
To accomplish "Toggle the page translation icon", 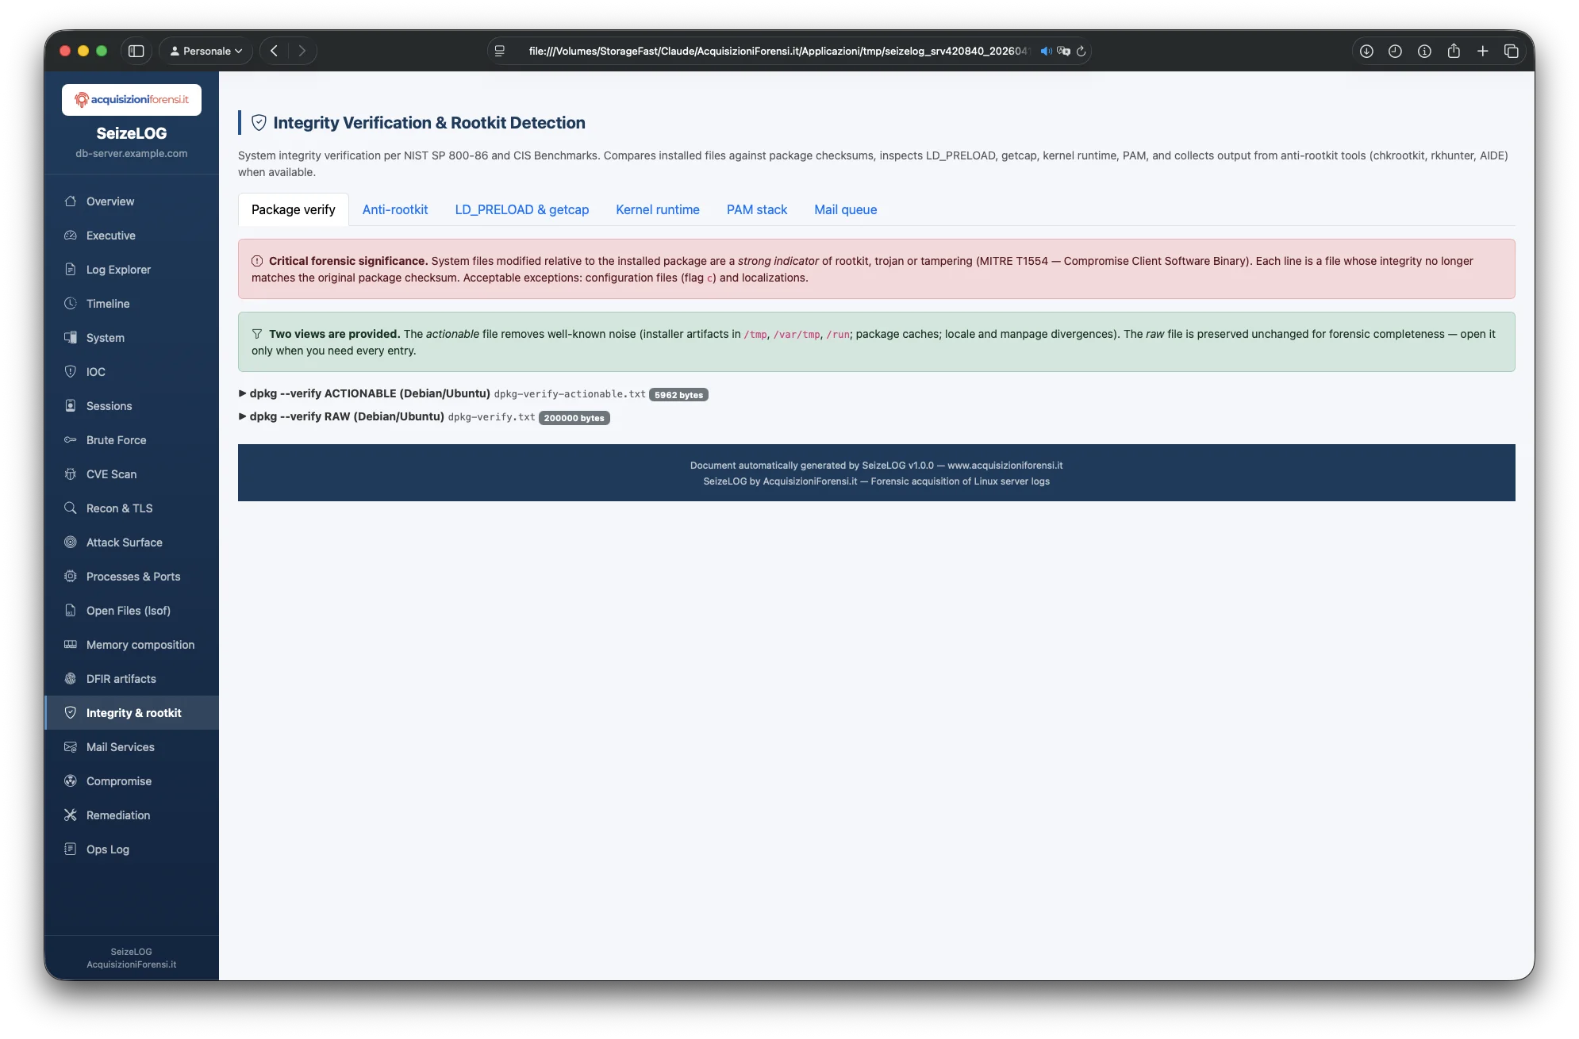I will (x=1064, y=51).
